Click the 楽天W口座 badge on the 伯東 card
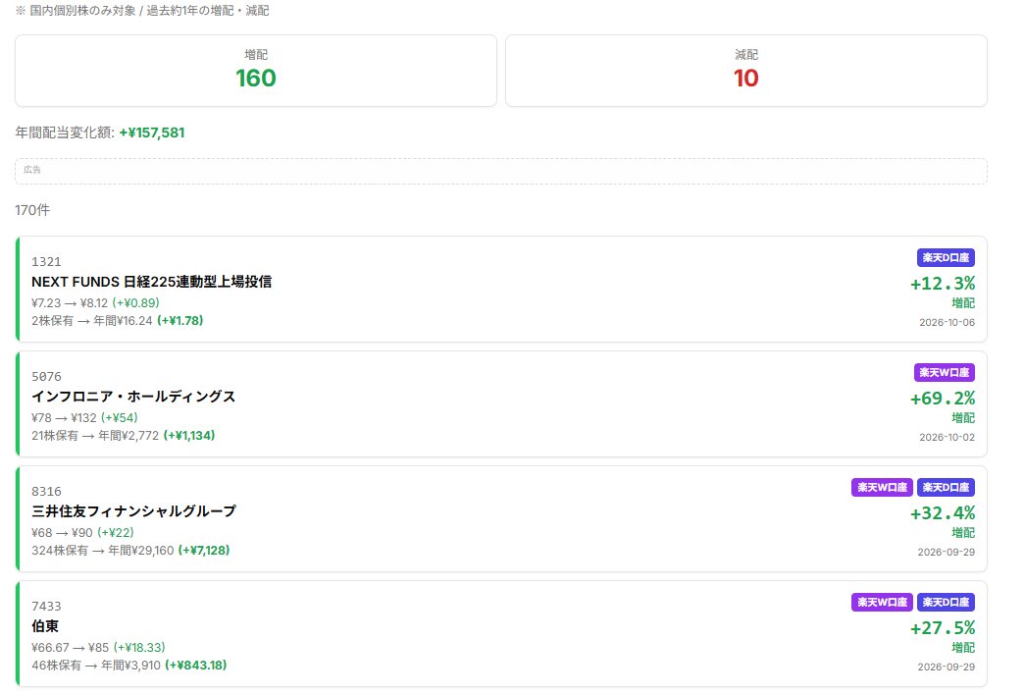 tap(882, 603)
